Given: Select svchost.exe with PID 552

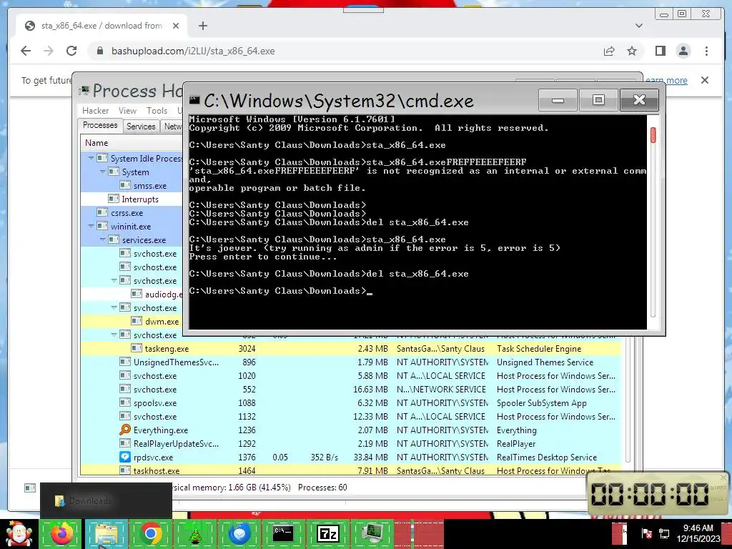Looking at the screenshot, I should pyautogui.click(x=350, y=389).
